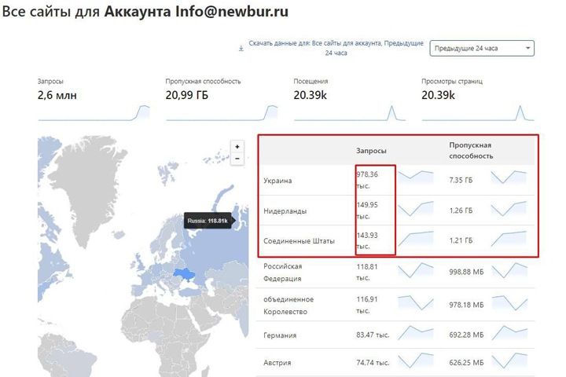The image size is (566, 377).
Task: Select the Запросы 2,6 млн metric card
Action: click(94, 100)
